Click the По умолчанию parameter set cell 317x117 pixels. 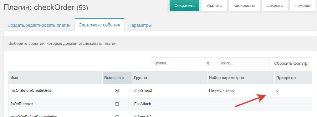click(x=222, y=91)
